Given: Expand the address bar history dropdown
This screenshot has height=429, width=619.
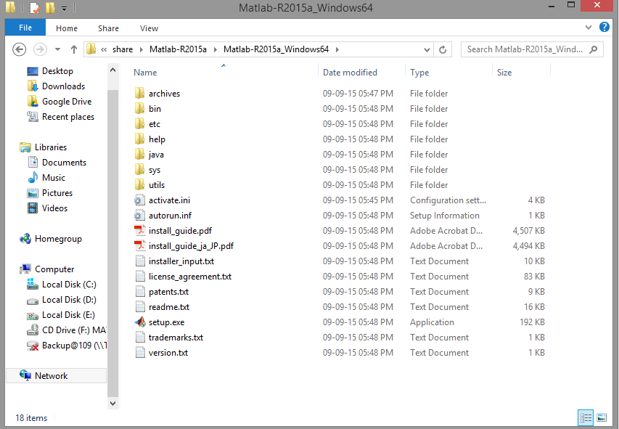Looking at the screenshot, I should 428,50.
